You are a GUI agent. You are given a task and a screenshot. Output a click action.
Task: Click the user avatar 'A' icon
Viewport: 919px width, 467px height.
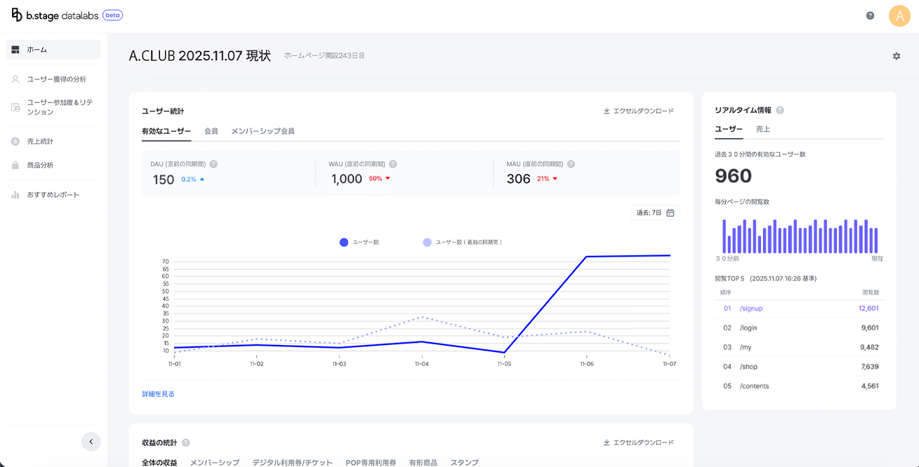(899, 15)
